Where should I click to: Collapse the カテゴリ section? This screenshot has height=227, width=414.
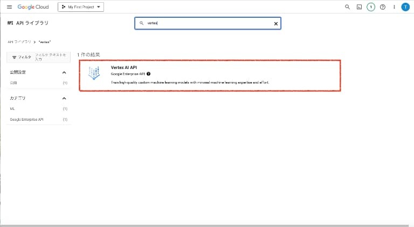tap(64, 99)
